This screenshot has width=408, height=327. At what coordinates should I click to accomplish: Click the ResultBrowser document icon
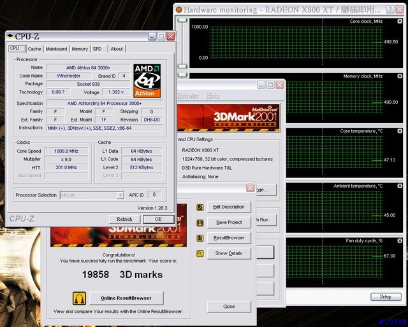click(x=200, y=238)
